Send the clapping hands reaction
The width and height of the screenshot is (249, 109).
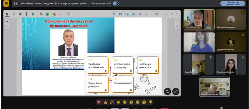118,102
